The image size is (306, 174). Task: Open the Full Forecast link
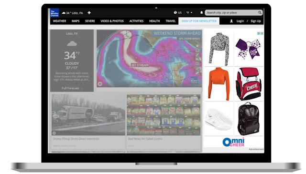[70, 88]
